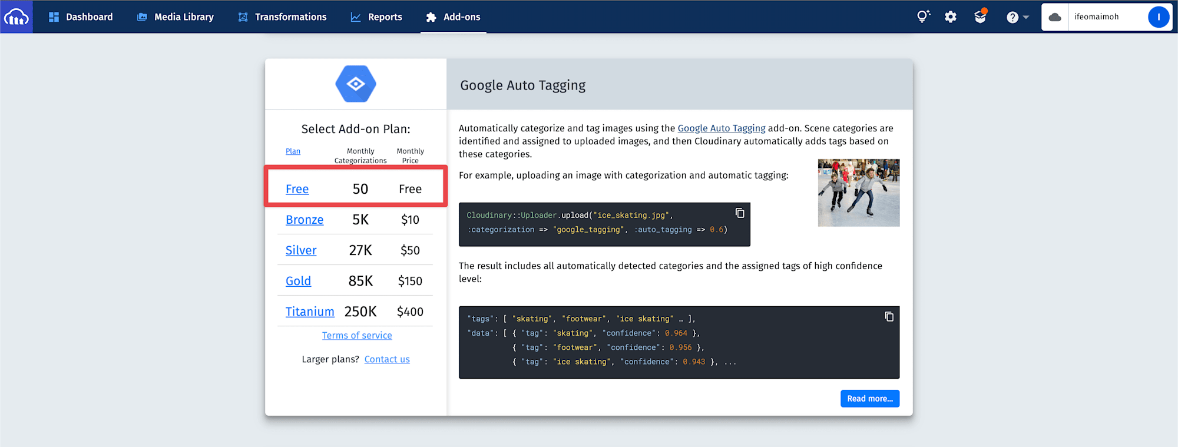Click the Larger plans? text

point(330,359)
